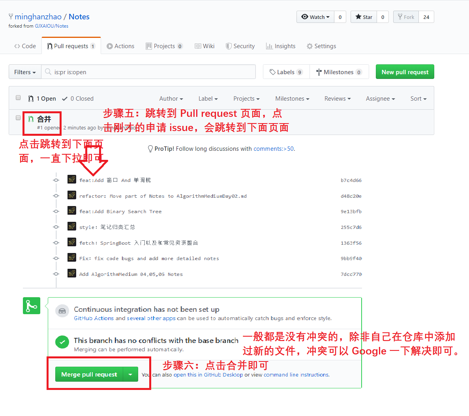Expand the Assignee filter dropdown
Image resolution: width=469 pixels, height=416 pixels.
tap(381, 99)
